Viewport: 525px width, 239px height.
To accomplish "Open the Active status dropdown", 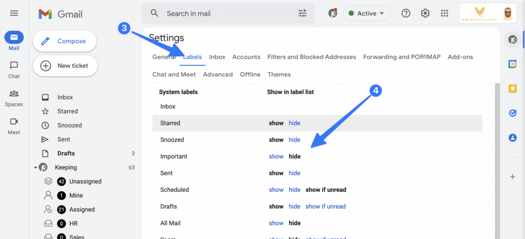I will (x=367, y=13).
